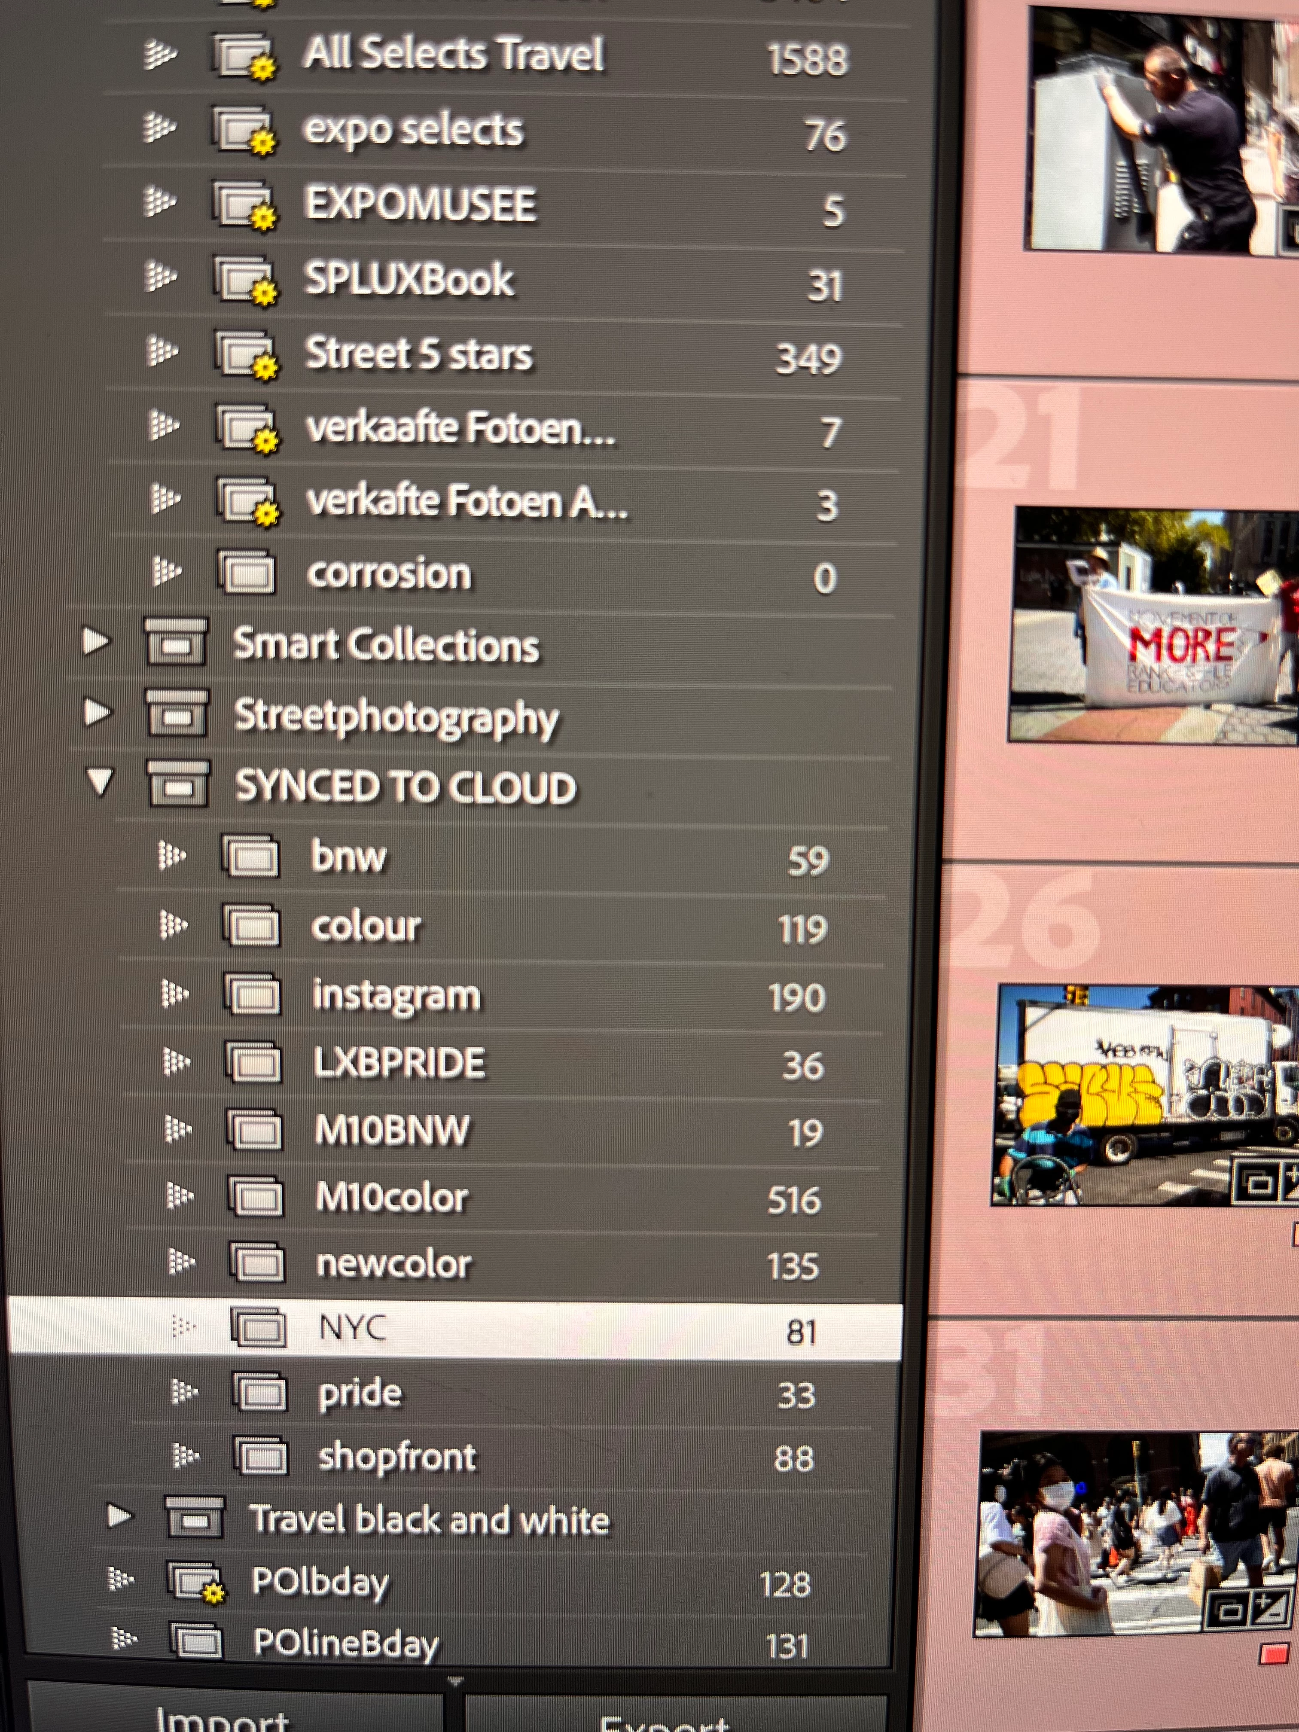Toggle the sync arrow beside the bnw collection

(x=172, y=856)
